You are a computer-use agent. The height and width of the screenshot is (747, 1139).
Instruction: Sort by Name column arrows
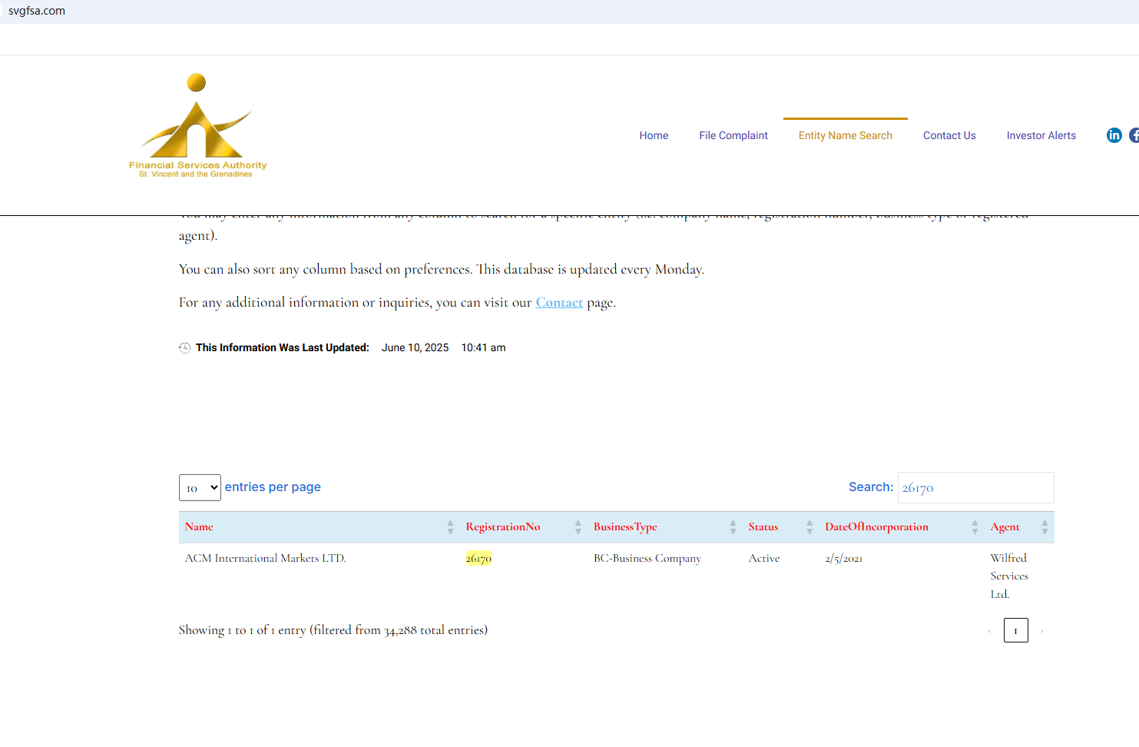point(450,527)
